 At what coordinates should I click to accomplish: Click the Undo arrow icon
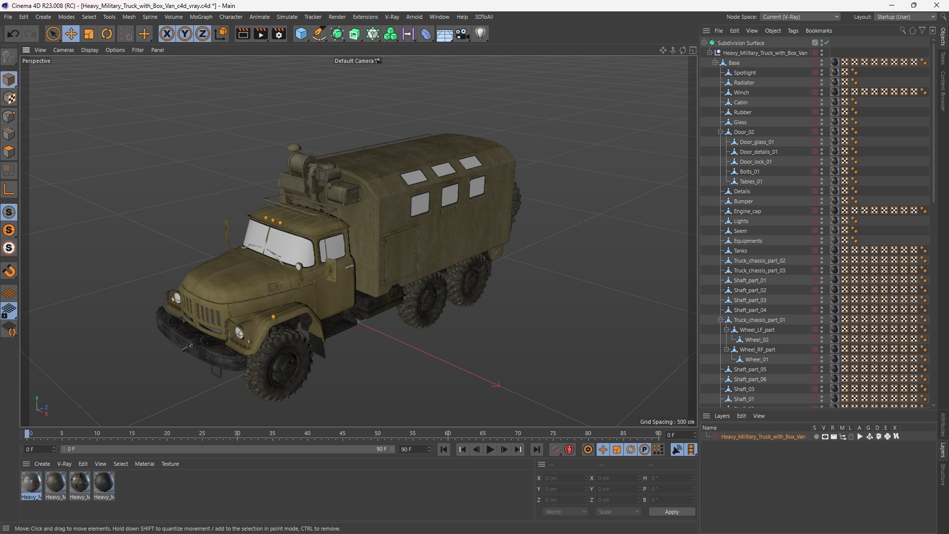click(13, 34)
